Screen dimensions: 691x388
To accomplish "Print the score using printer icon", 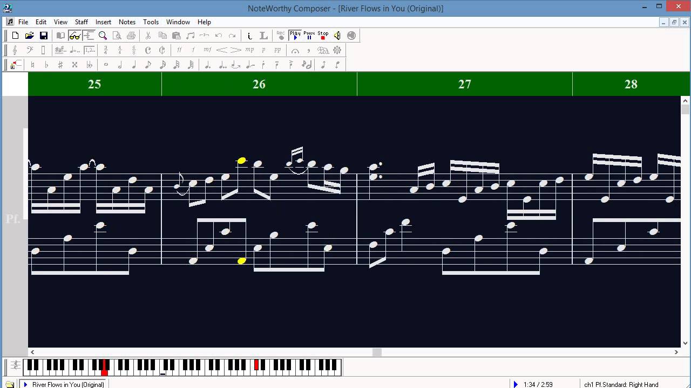I will pos(131,36).
